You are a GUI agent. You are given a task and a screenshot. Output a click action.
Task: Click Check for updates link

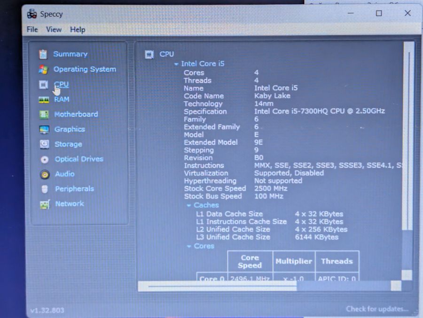point(377,309)
